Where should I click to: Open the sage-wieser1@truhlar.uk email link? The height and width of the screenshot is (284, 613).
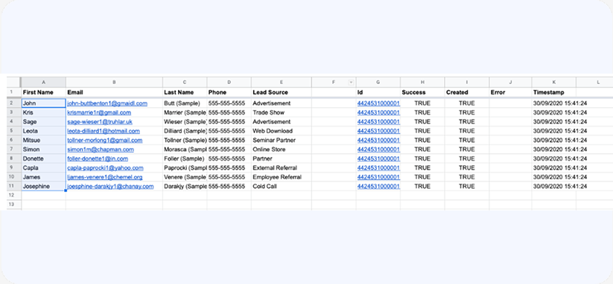pos(100,122)
